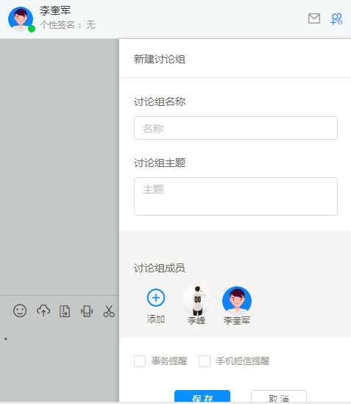Click the 保存 button

point(202,397)
